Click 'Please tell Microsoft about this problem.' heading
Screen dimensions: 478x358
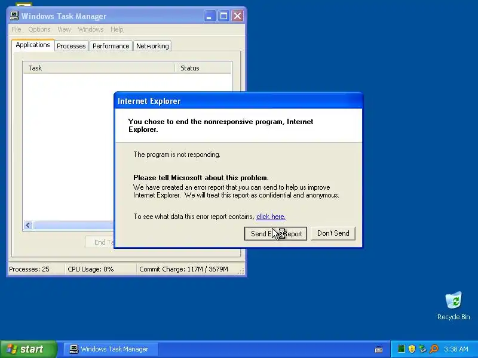[201, 178]
